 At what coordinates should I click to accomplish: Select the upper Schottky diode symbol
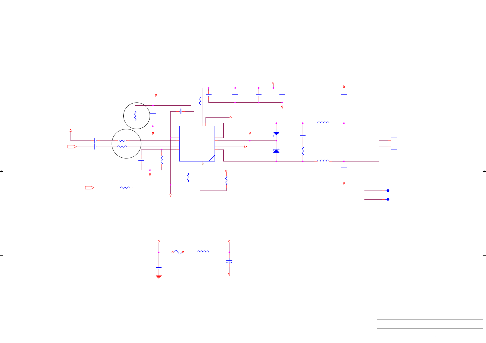(x=276, y=134)
